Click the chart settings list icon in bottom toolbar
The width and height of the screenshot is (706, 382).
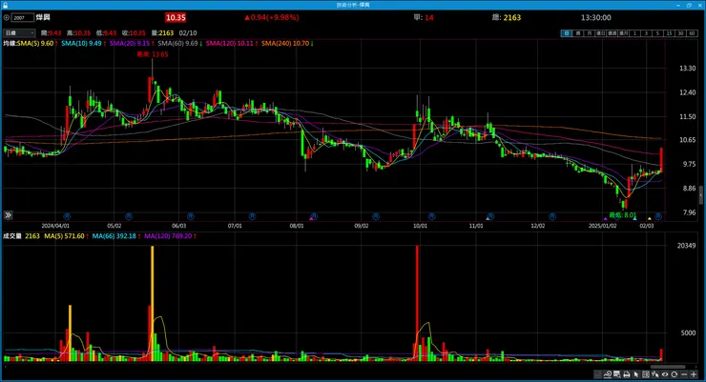point(598,374)
